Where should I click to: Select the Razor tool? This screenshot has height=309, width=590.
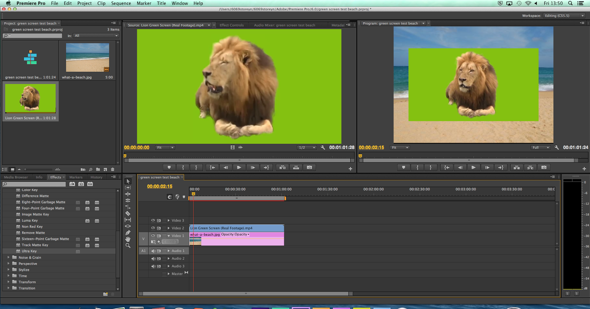[x=128, y=213]
